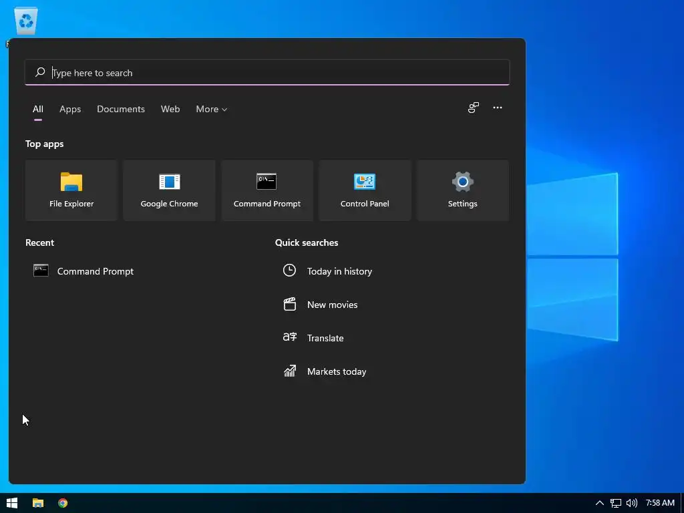Open Control Panel from Top apps
The height and width of the screenshot is (513, 684).
coord(365,190)
